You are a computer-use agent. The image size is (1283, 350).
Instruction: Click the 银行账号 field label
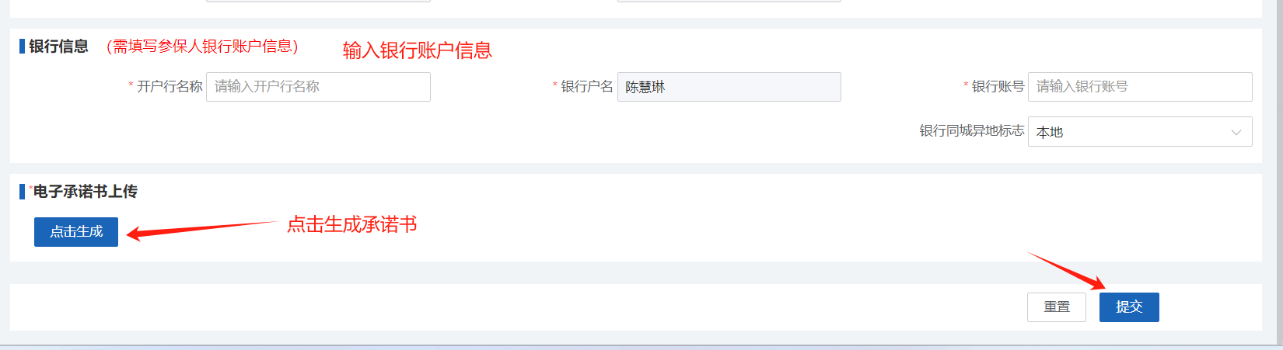(x=998, y=87)
